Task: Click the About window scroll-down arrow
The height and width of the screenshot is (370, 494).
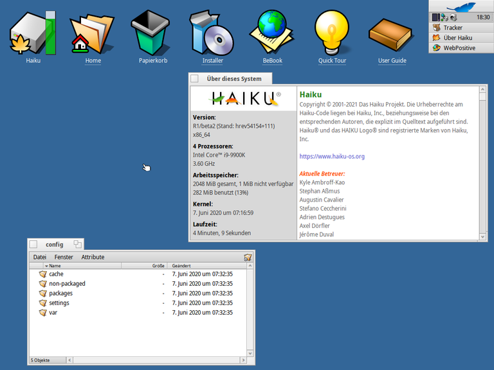Action: [x=484, y=235]
